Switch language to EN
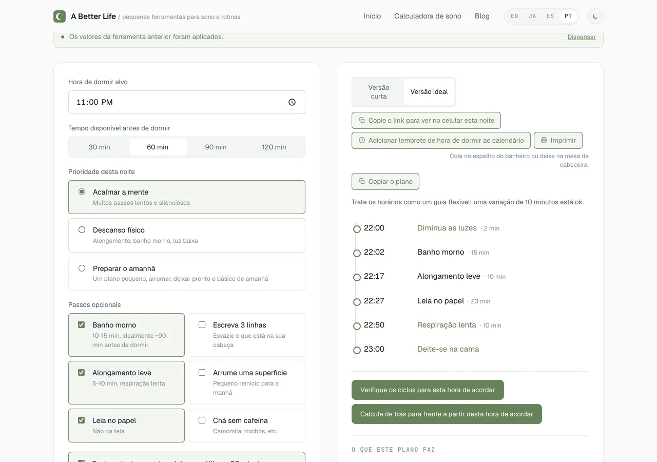The image size is (657, 462). 514,16
